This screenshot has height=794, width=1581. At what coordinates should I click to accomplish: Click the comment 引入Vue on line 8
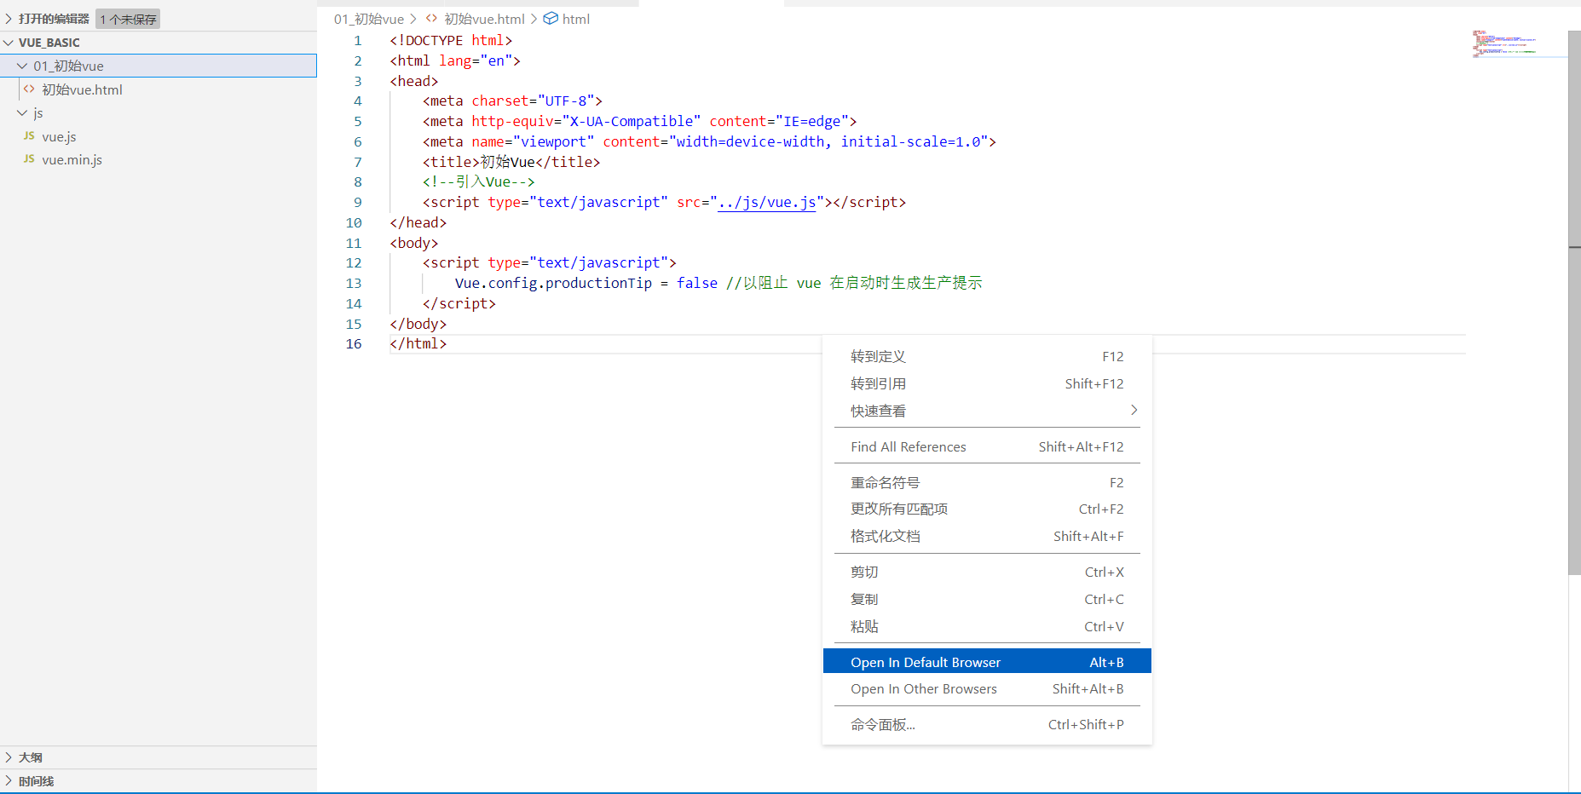[x=483, y=181]
